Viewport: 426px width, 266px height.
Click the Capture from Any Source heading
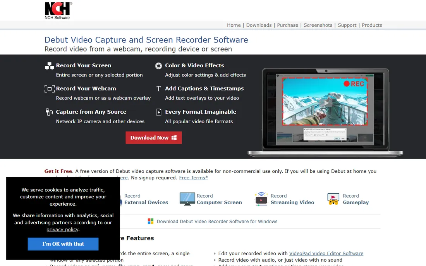coord(91,112)
